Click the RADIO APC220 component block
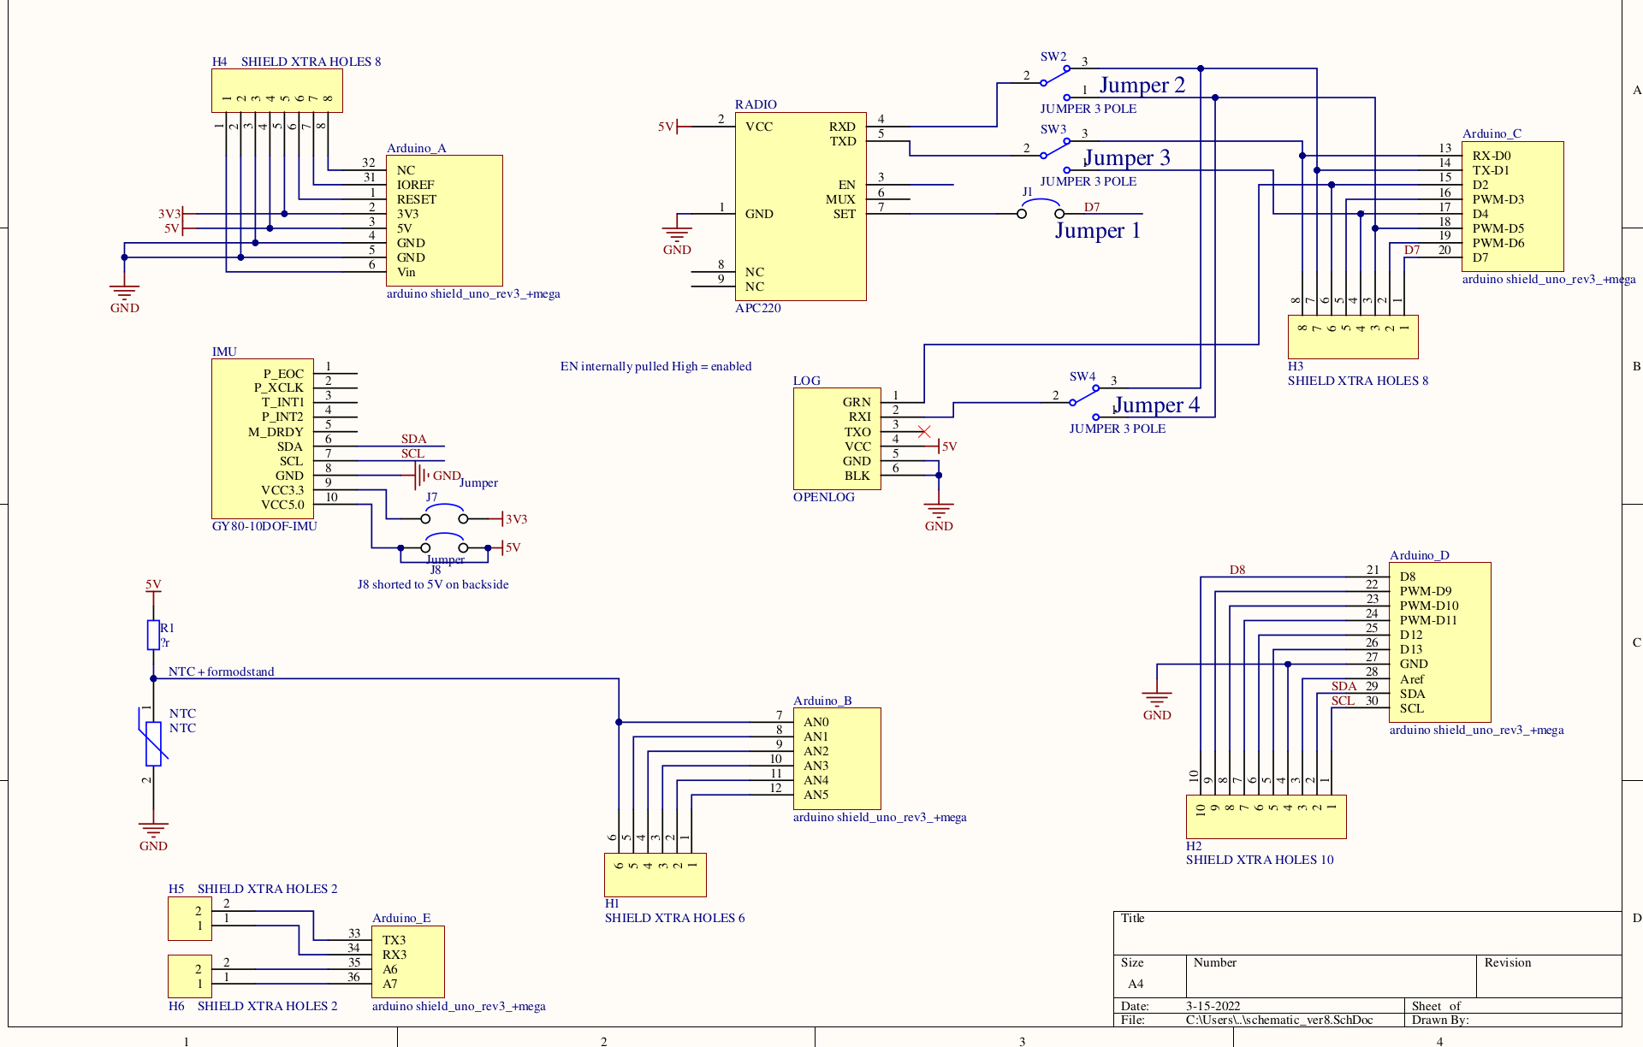This screenshot has width=1643, height=1047. pyautogui.click(x=800, y=206)
